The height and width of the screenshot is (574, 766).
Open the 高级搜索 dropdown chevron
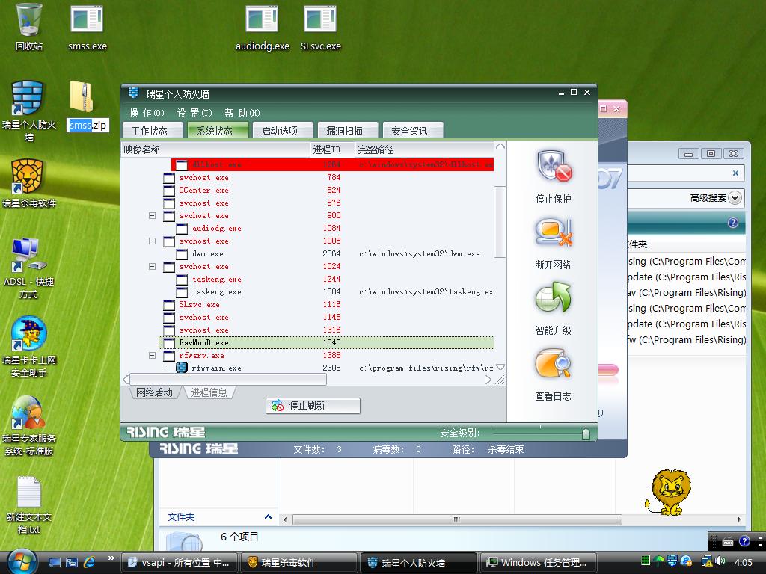735,197
